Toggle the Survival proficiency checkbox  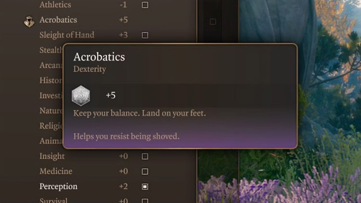145,201
